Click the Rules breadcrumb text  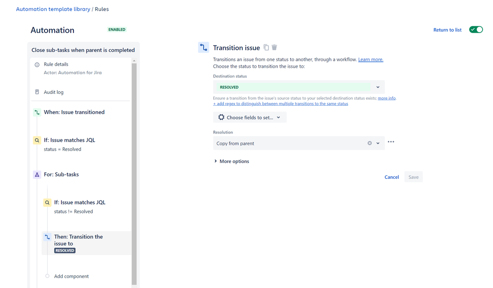(x=102, y=9)
